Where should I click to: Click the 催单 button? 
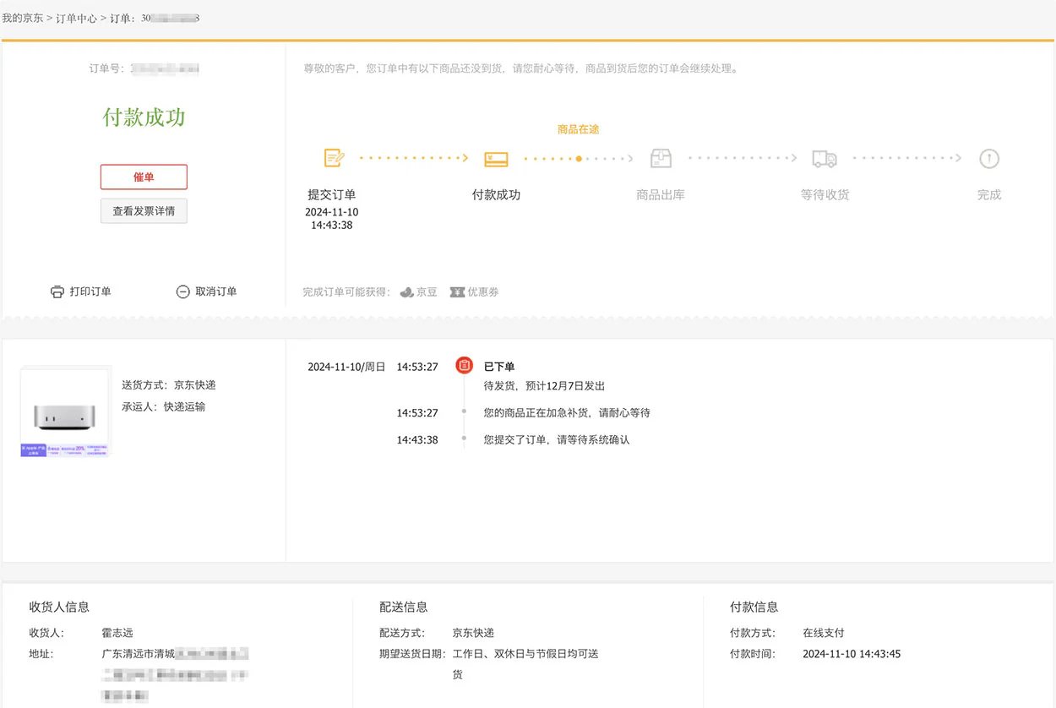(x=144, y=177)
